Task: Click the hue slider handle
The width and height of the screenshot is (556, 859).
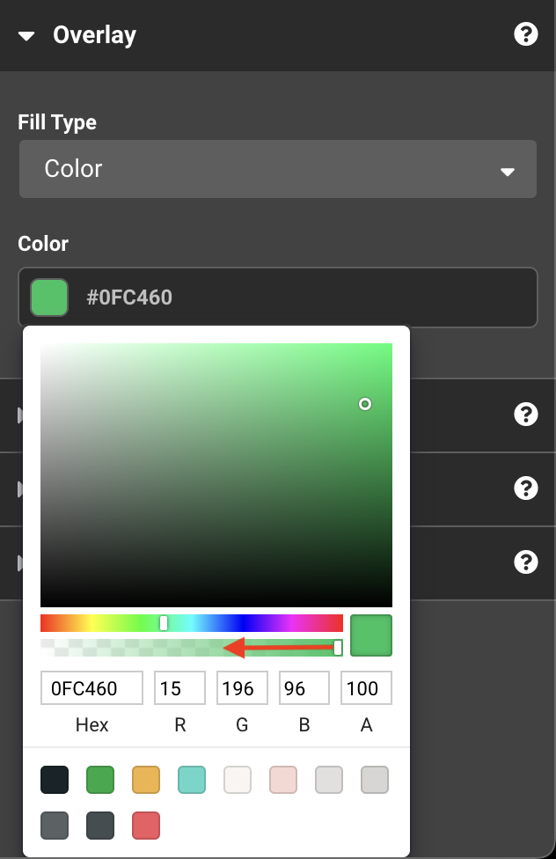Action: [x=164, y=623]
